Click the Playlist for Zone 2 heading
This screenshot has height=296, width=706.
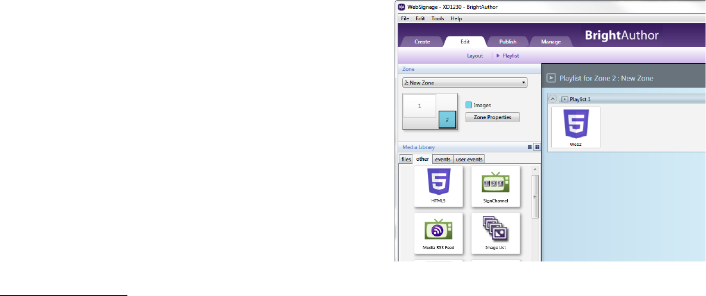606,79
